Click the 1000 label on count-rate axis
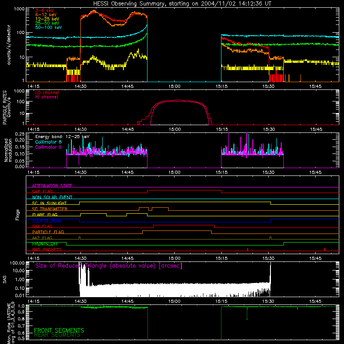The image size is (344, 344). [19, 9]
